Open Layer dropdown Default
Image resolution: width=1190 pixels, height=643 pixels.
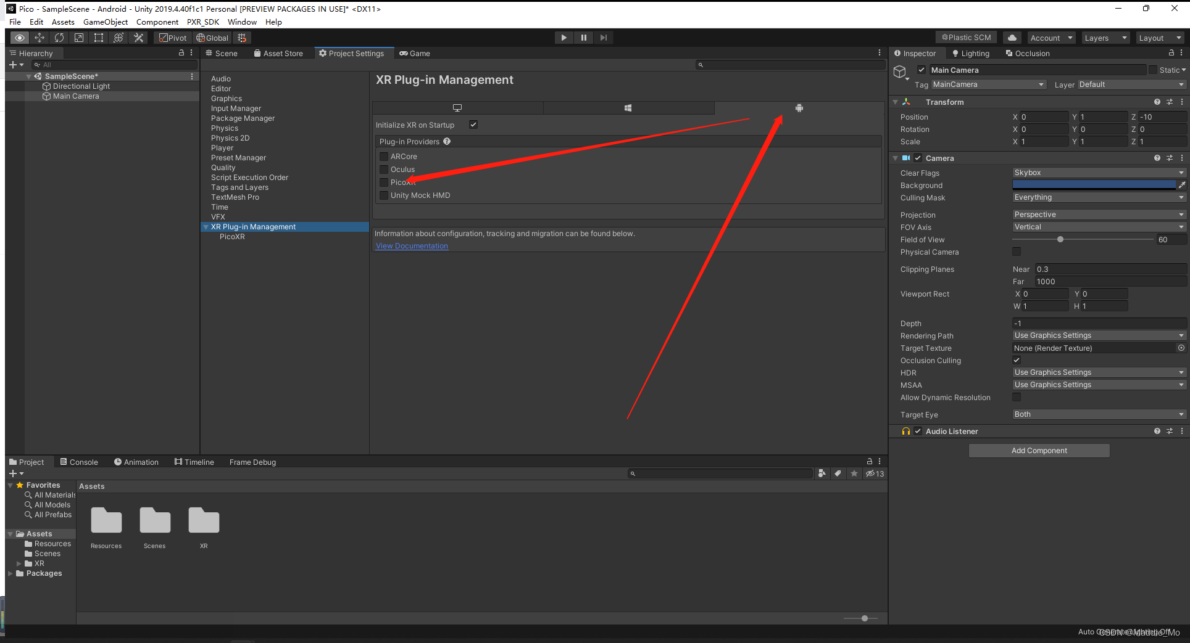coord(1132,84)
